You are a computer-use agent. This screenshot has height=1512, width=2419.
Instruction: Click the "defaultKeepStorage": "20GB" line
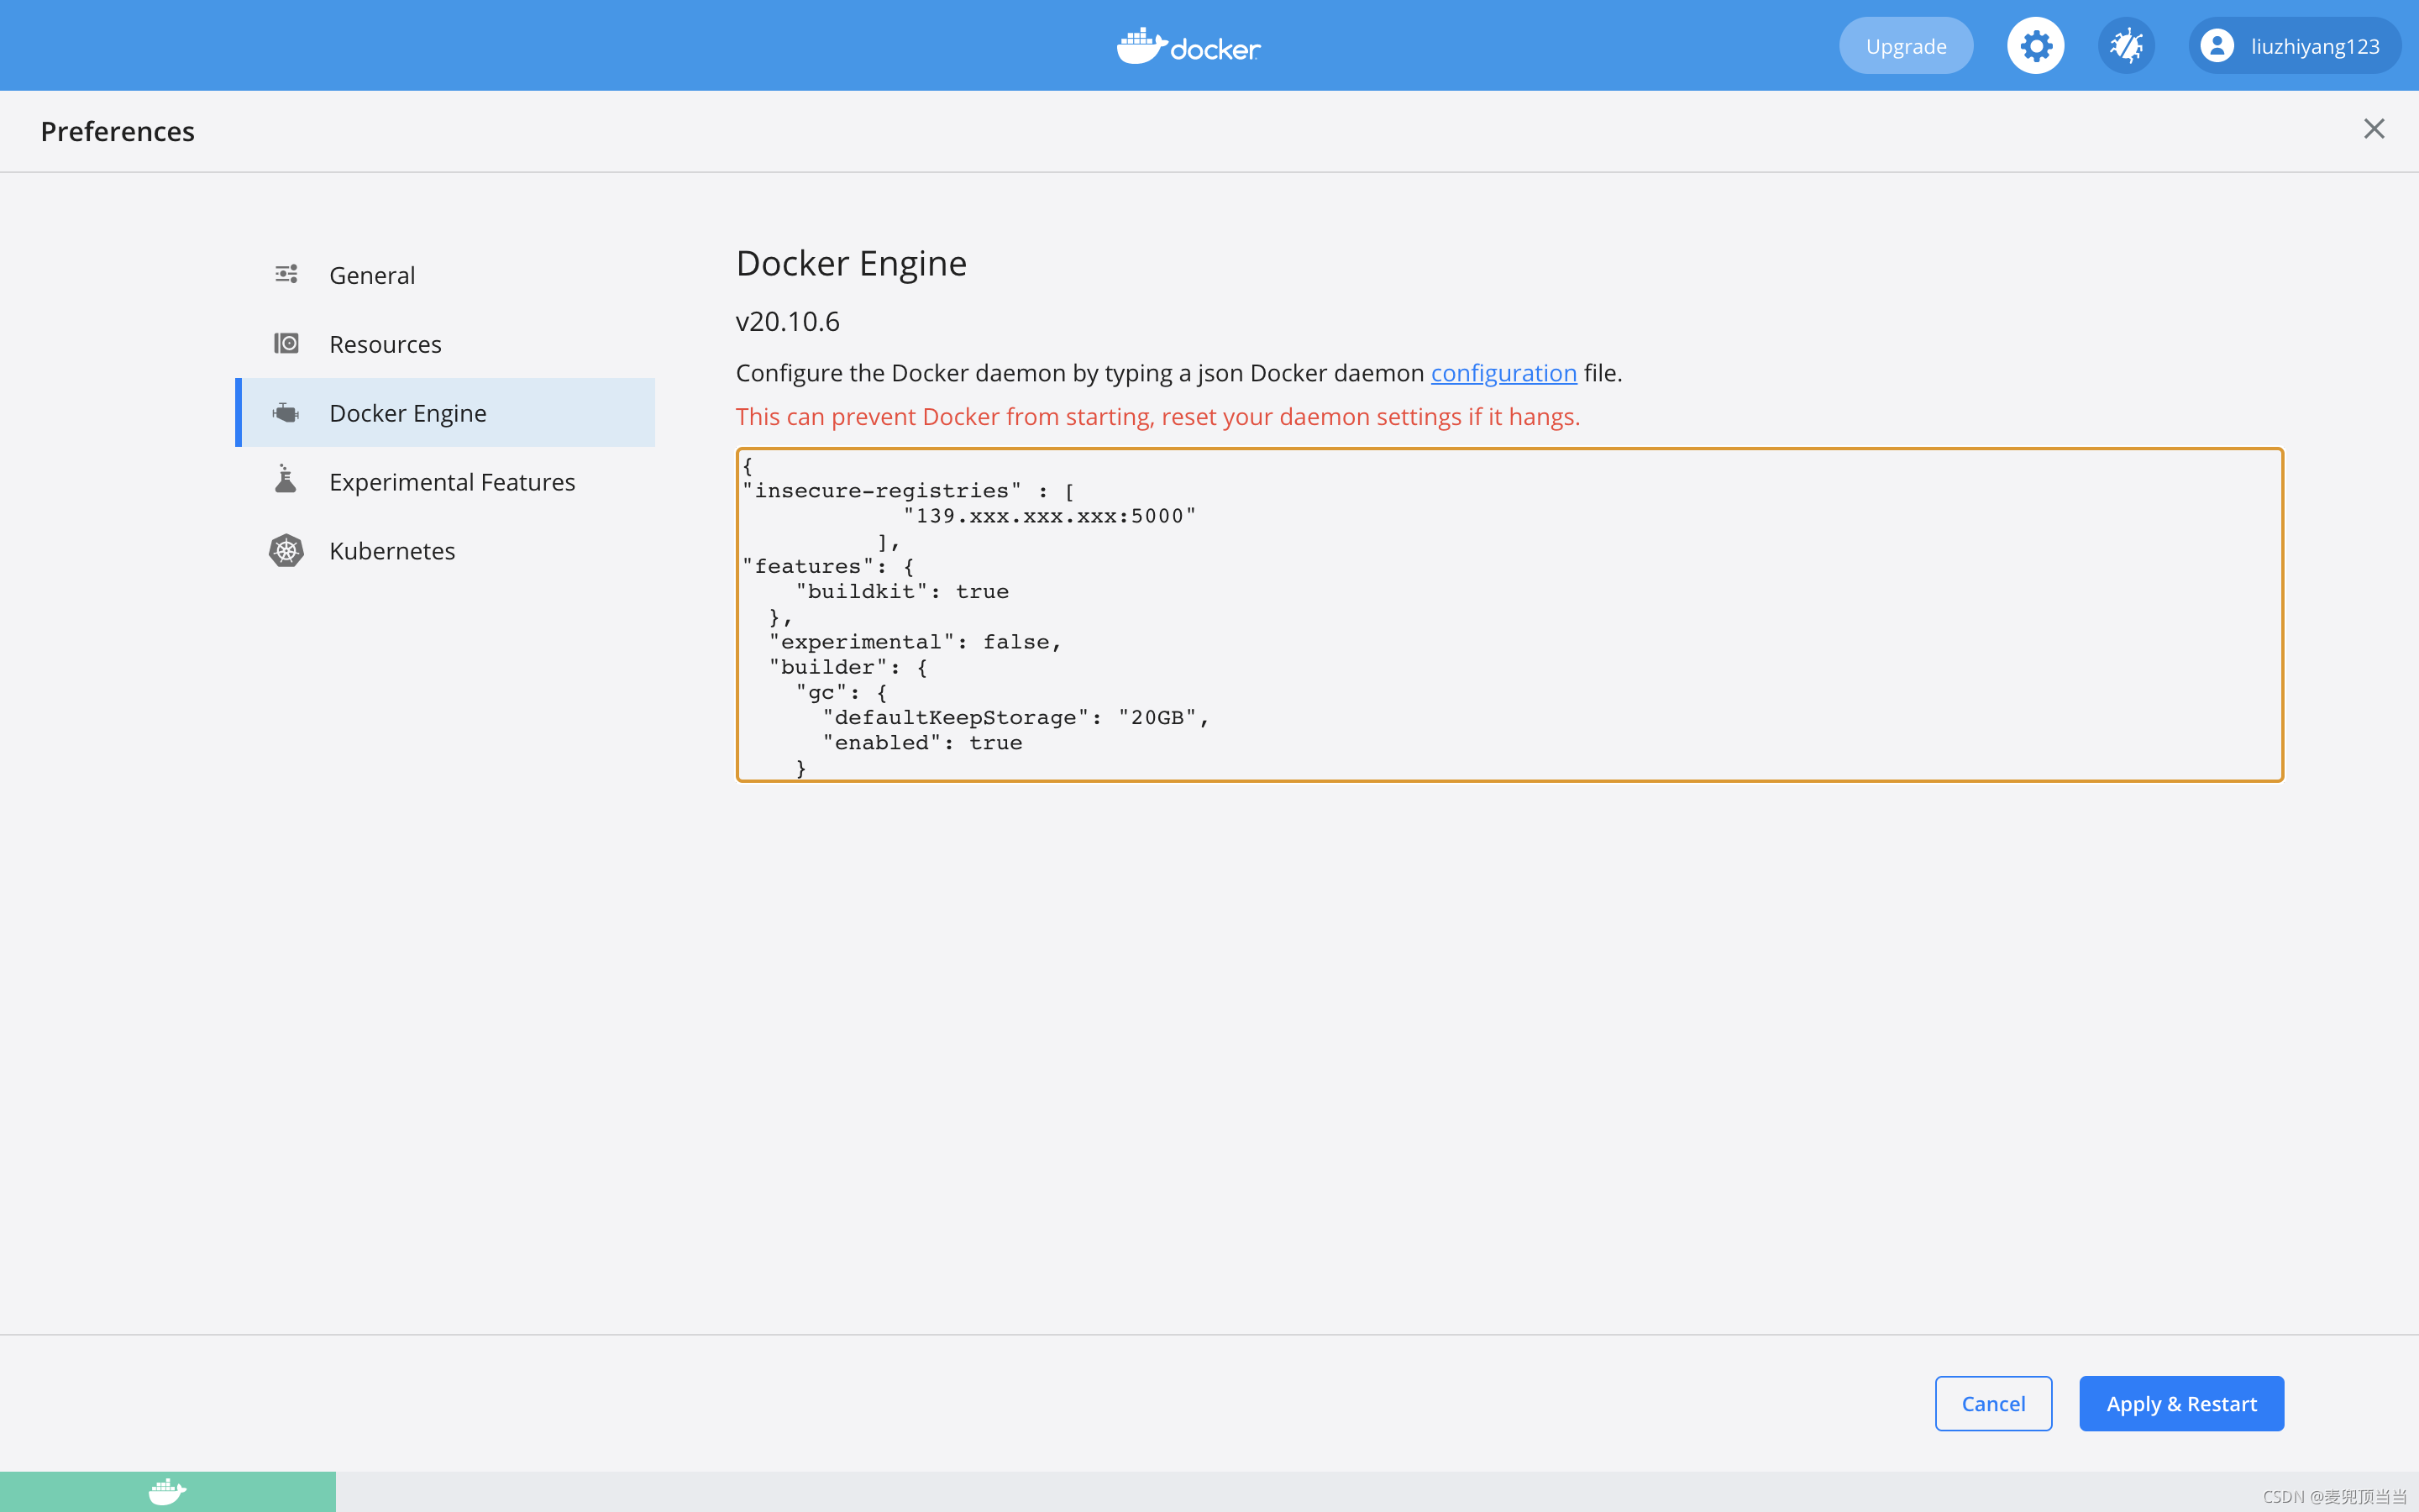pyautogui.click(x=1015, y=718)
